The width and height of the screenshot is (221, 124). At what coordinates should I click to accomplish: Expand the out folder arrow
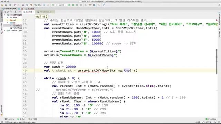tap(8, 20)
